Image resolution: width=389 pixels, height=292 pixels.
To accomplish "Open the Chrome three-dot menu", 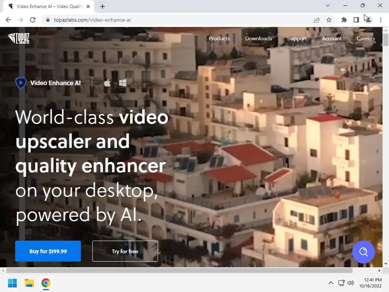I will pos(381,20).
